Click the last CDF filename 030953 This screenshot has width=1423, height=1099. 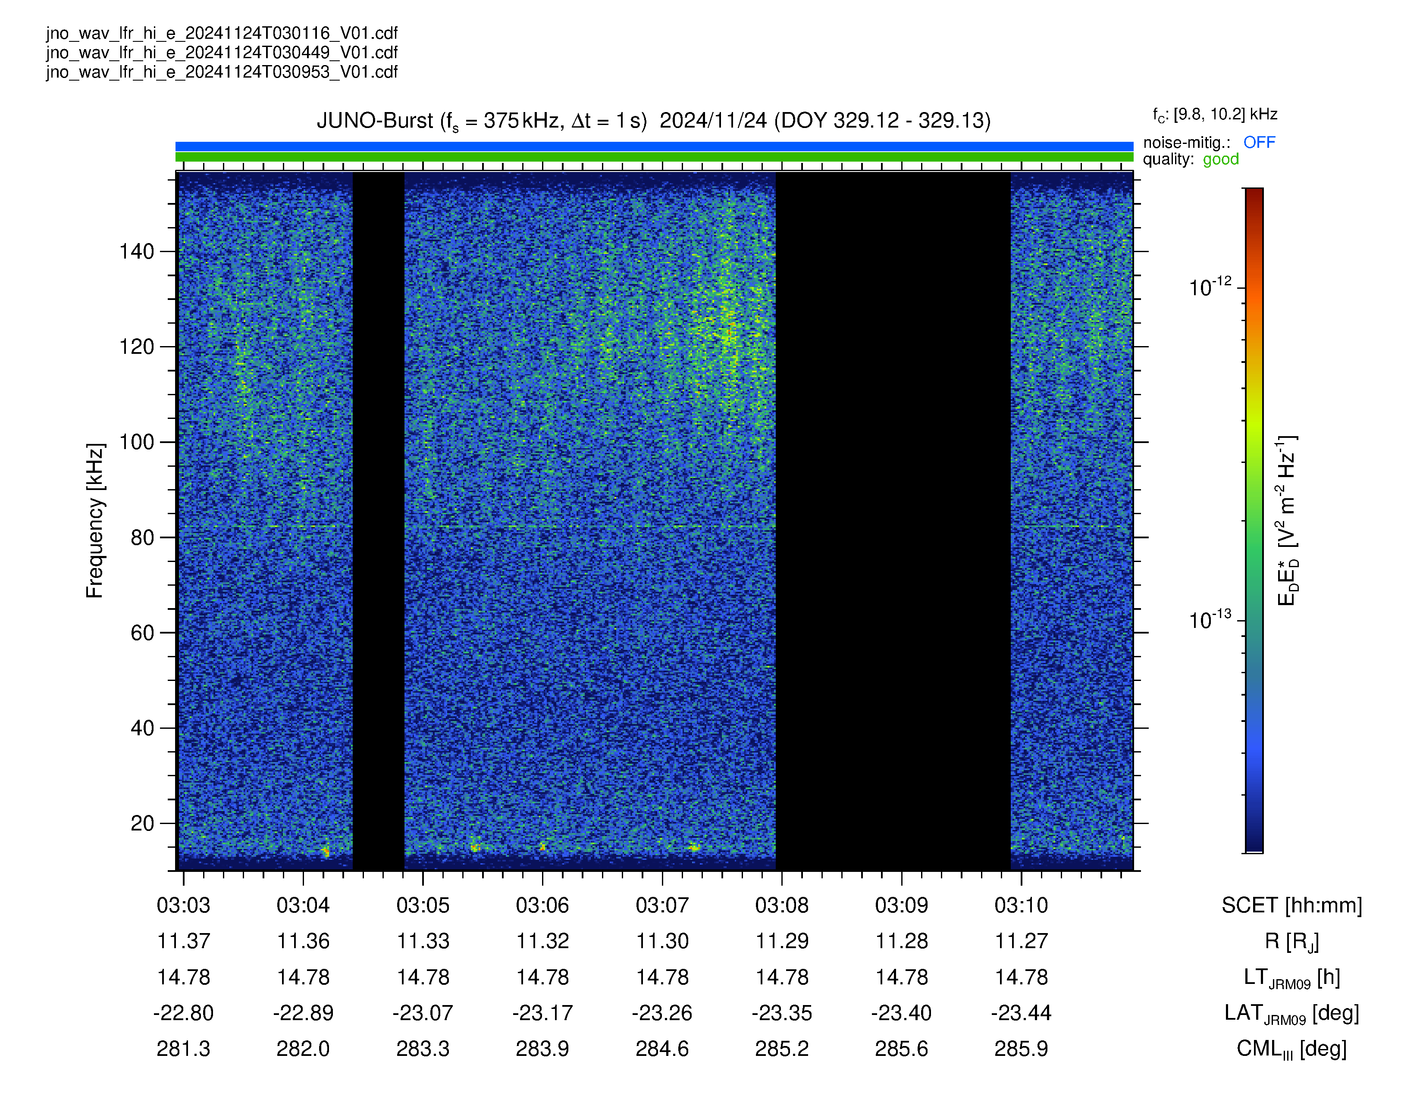(222, 72)
